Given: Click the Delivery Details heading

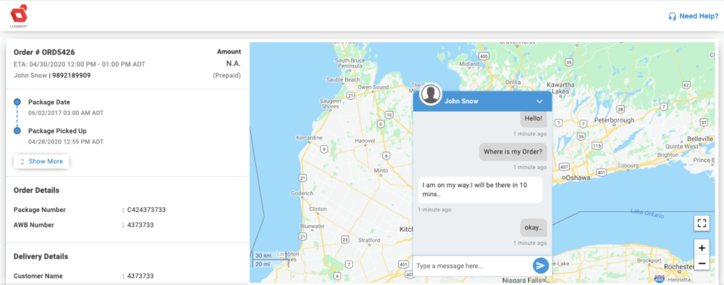Looking at the screenshot, I should 41,256.
